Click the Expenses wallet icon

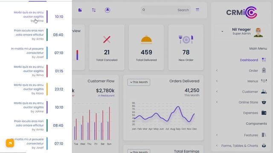pos(264,113)
